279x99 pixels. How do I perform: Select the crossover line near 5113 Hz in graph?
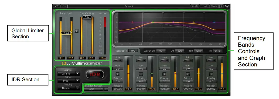click(x=204, y=27)
